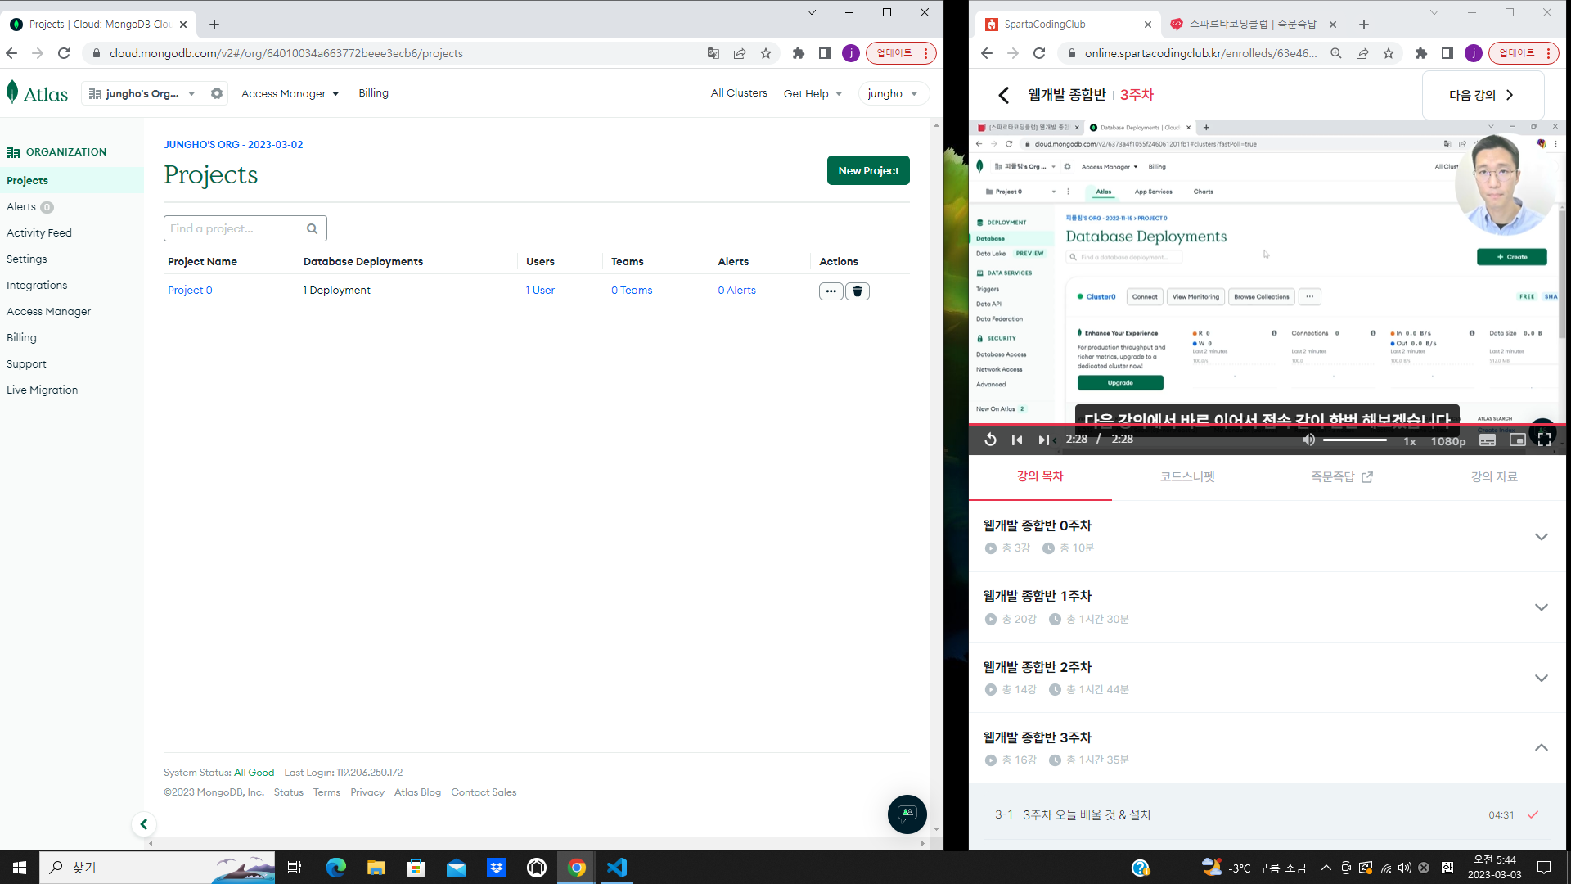The width and height of the screenshot is (1571, 884).
Task: Click MongoDB address bar URL
Action: pyautogui.click(x=286, y=53)
